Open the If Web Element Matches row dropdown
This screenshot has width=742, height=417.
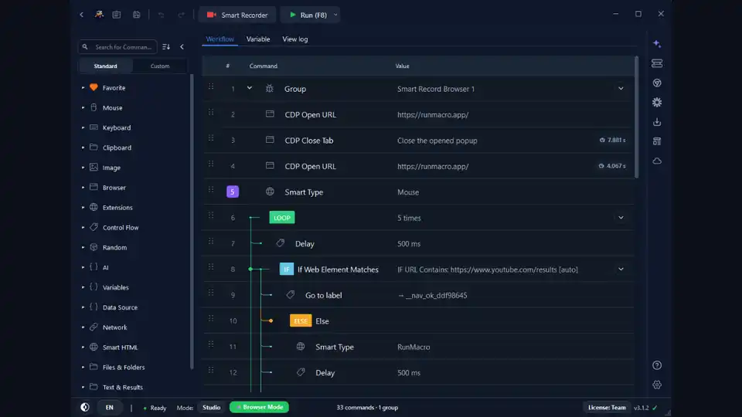(621, 269)
